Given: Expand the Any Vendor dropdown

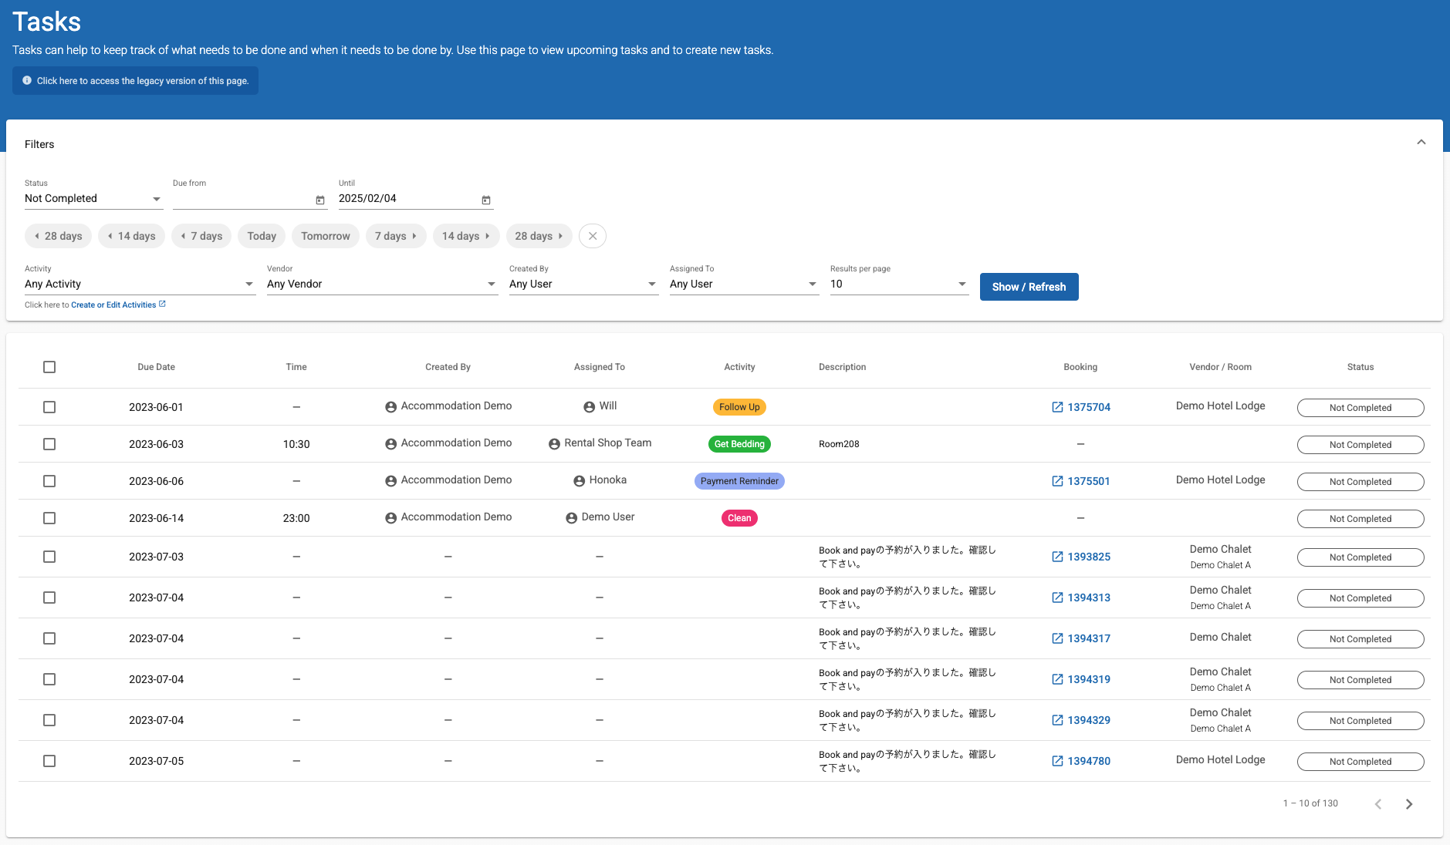Looking at the screenshot, I should point(381,284).
